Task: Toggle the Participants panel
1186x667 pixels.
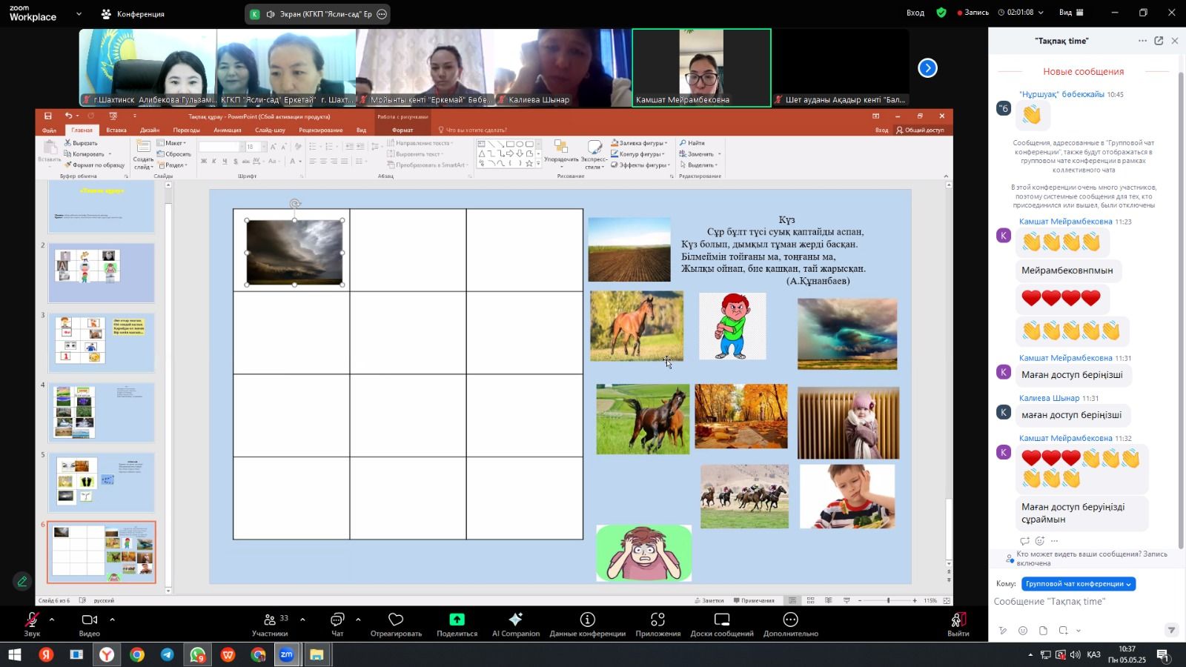Action: click(270, 620)
